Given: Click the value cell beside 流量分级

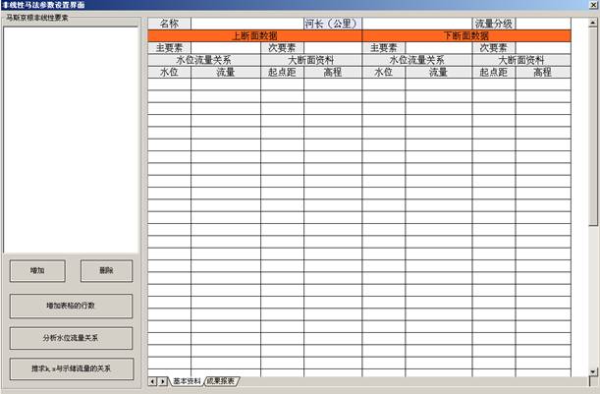Looking at the screenshot, I should 543,24.
